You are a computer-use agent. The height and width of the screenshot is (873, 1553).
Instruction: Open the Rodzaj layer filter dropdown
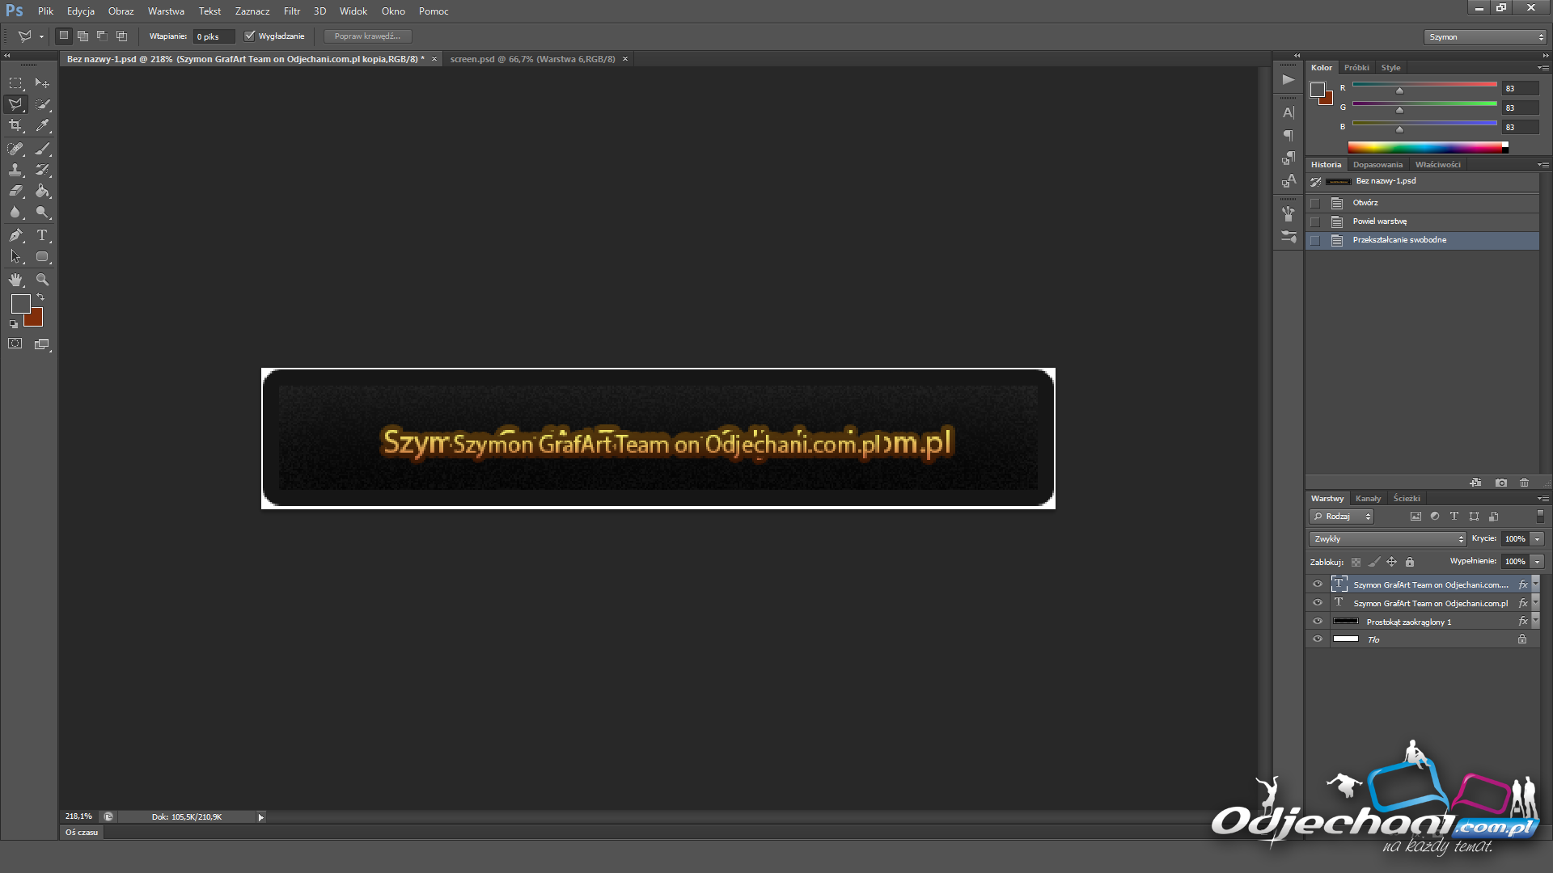[x=1341, y=516]
